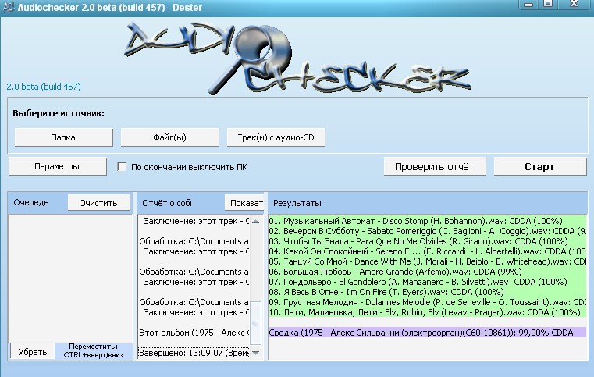Image resolution: width=594 pixels, height=377 pixels.
Task: Click the Показат button in report panel
Action: [245, 203]
